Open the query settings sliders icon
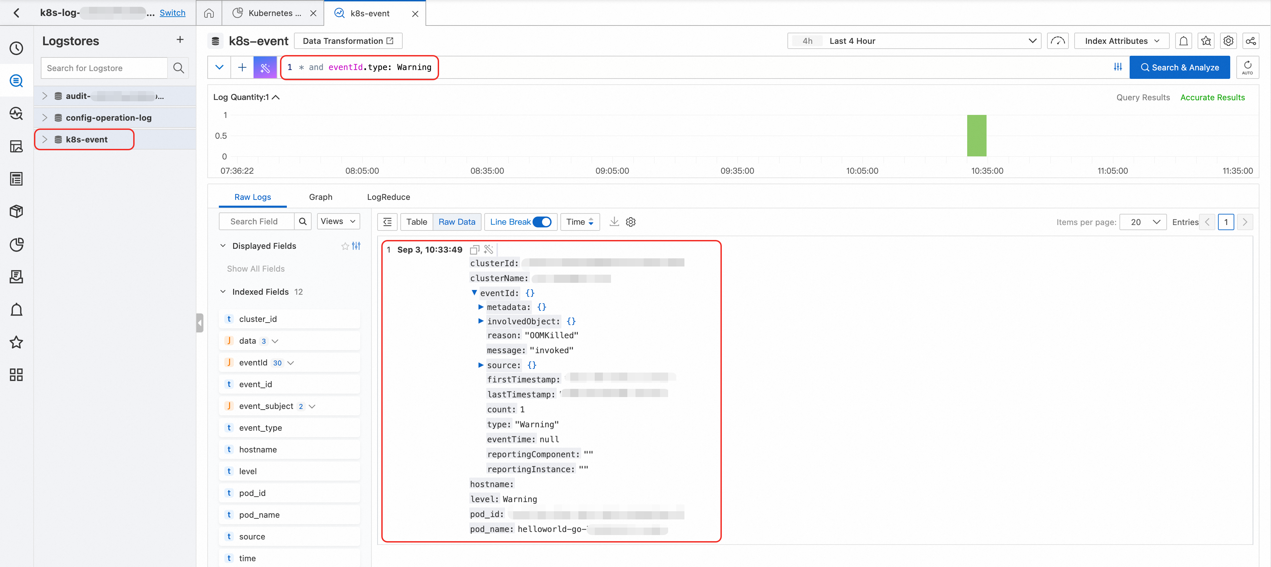This screenshot has height=567, width=1271. click(1117, 67)
